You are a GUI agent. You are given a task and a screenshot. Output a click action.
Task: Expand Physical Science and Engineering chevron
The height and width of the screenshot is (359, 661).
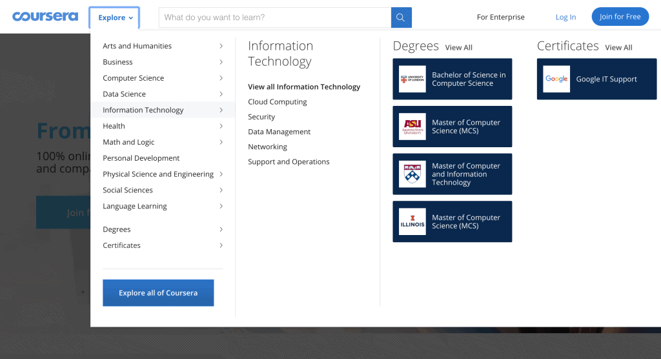point(221,174)
